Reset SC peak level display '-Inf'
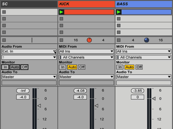The height and width of the screenshot is (129, 173). point(23,91)
